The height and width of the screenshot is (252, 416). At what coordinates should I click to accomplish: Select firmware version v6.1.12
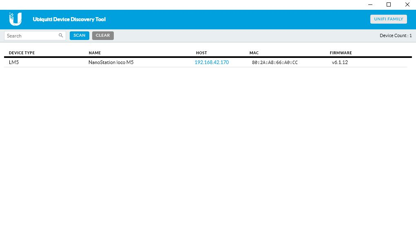pos(340,62)
